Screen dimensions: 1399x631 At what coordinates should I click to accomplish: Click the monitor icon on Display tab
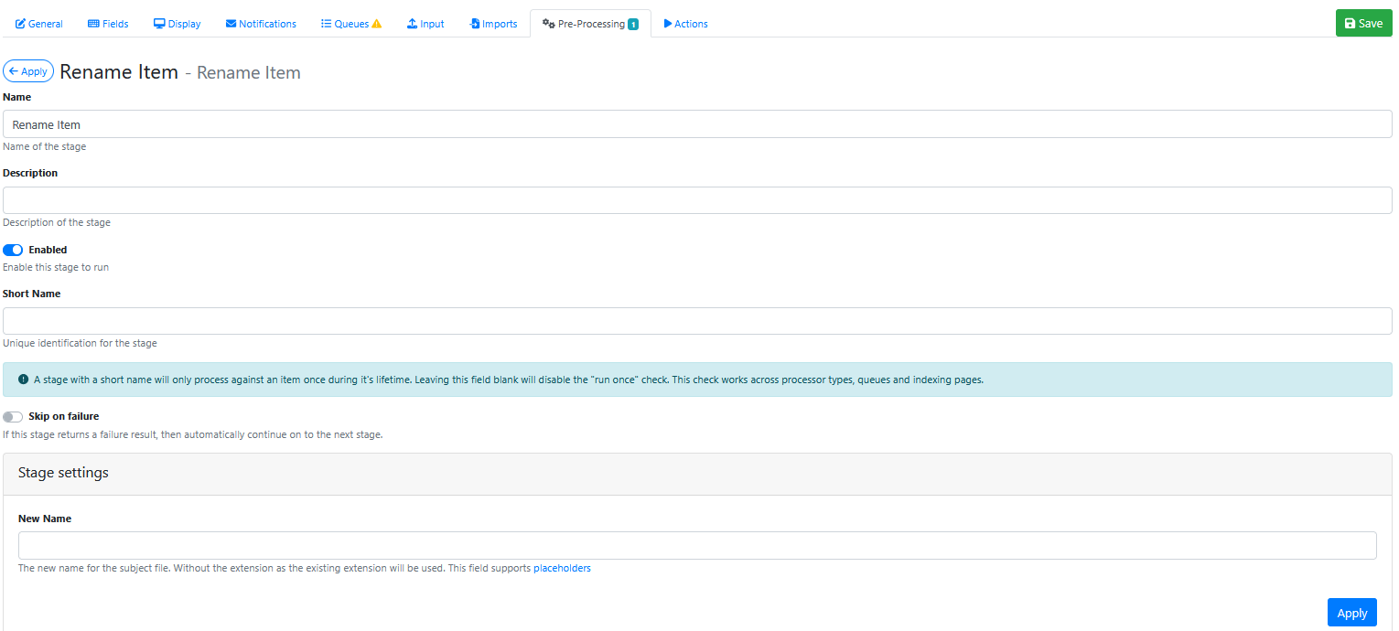pos(159,24)
